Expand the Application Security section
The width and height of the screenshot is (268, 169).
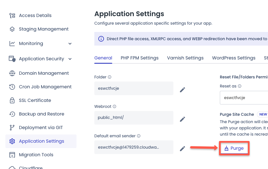pos(70,59)
